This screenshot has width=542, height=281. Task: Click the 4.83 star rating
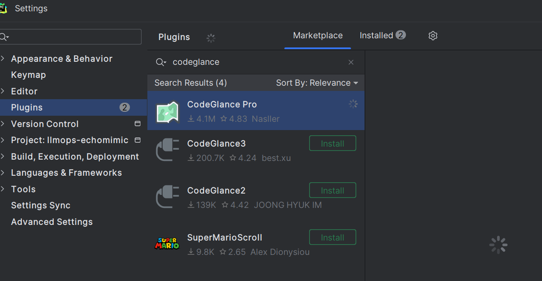tap(234, 119)
